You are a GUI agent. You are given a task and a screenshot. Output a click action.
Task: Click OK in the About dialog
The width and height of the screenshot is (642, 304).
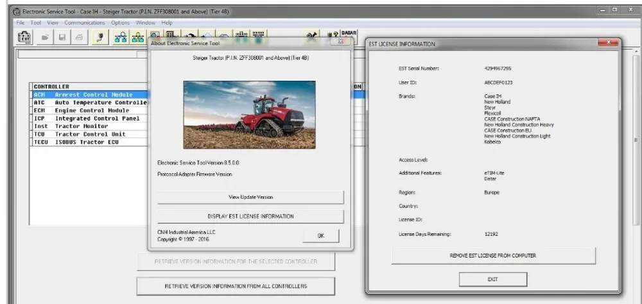click(321, 235)
